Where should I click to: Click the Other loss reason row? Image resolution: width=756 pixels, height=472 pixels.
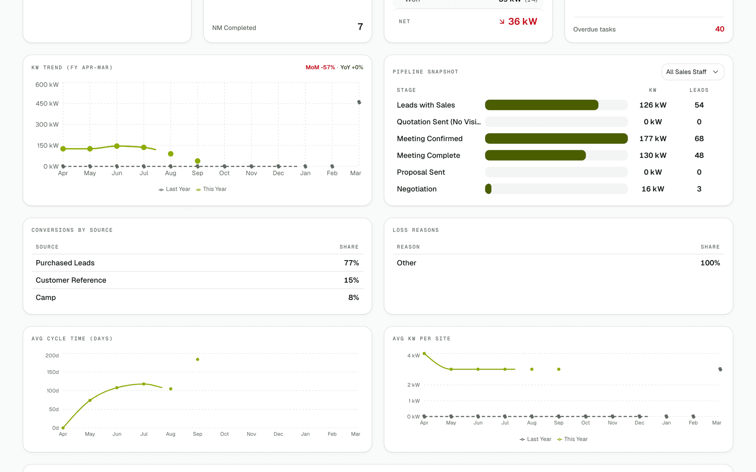point(558,263)
